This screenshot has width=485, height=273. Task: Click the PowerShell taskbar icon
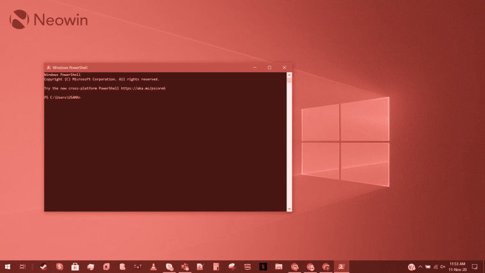(x=341, y=267)
